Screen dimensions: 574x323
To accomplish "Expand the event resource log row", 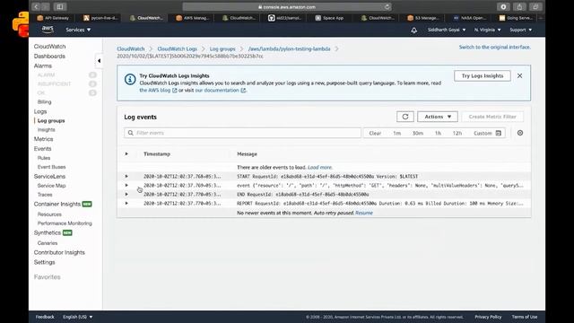I will (126, 186).
